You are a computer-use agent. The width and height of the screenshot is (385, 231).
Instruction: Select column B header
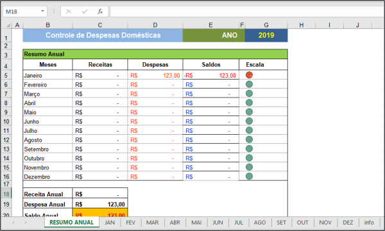48,25
